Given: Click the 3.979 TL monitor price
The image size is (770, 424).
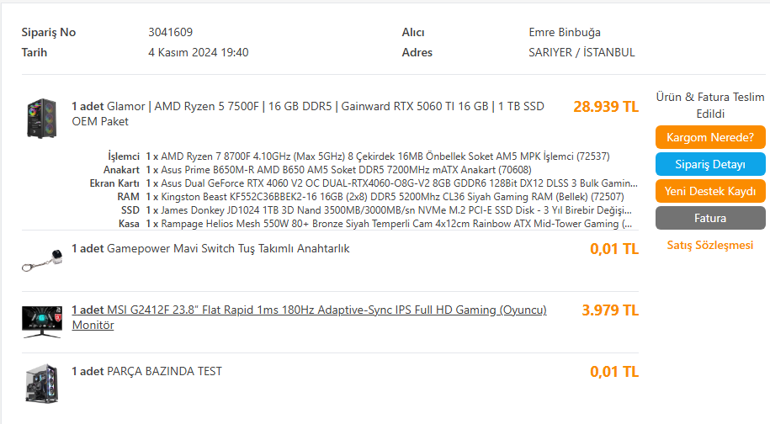Looking at the screenshot, I should point(610,310).
